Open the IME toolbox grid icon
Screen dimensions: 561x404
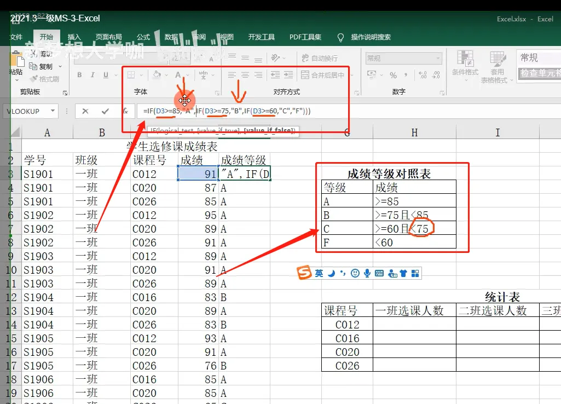[415, 273]
